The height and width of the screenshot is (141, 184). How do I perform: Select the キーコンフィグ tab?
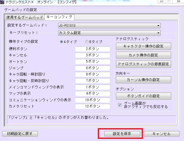(59, 17)
